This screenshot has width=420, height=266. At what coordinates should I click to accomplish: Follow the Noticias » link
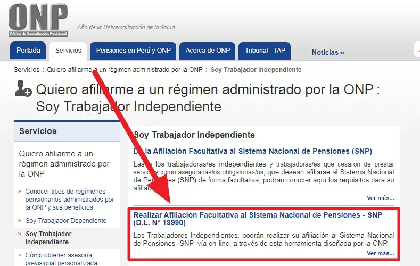click(328, 53)
